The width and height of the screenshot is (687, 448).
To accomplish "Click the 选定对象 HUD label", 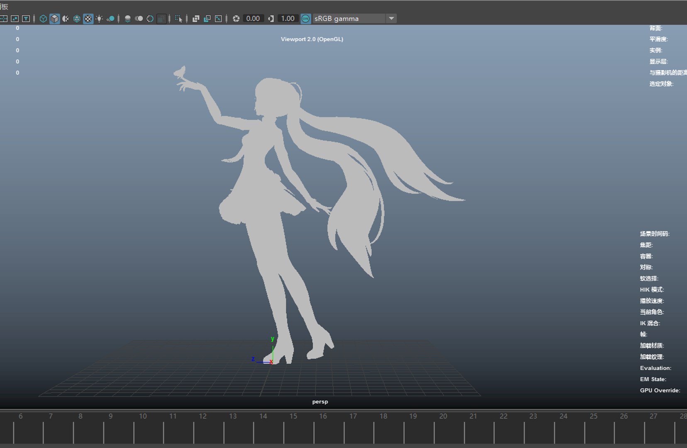I will (x=661, y=84).
